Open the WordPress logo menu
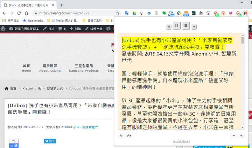 [3, 29]
